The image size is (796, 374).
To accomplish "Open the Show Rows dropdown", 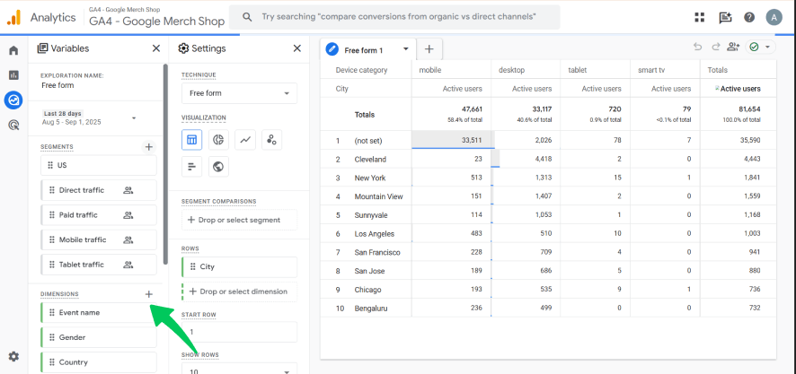I will [239, 369].
